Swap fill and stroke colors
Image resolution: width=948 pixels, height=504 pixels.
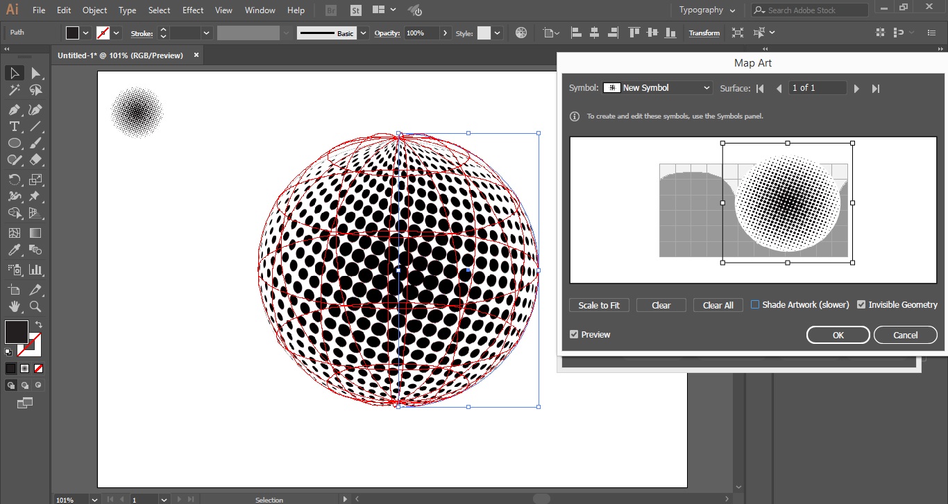click(39, 324)
